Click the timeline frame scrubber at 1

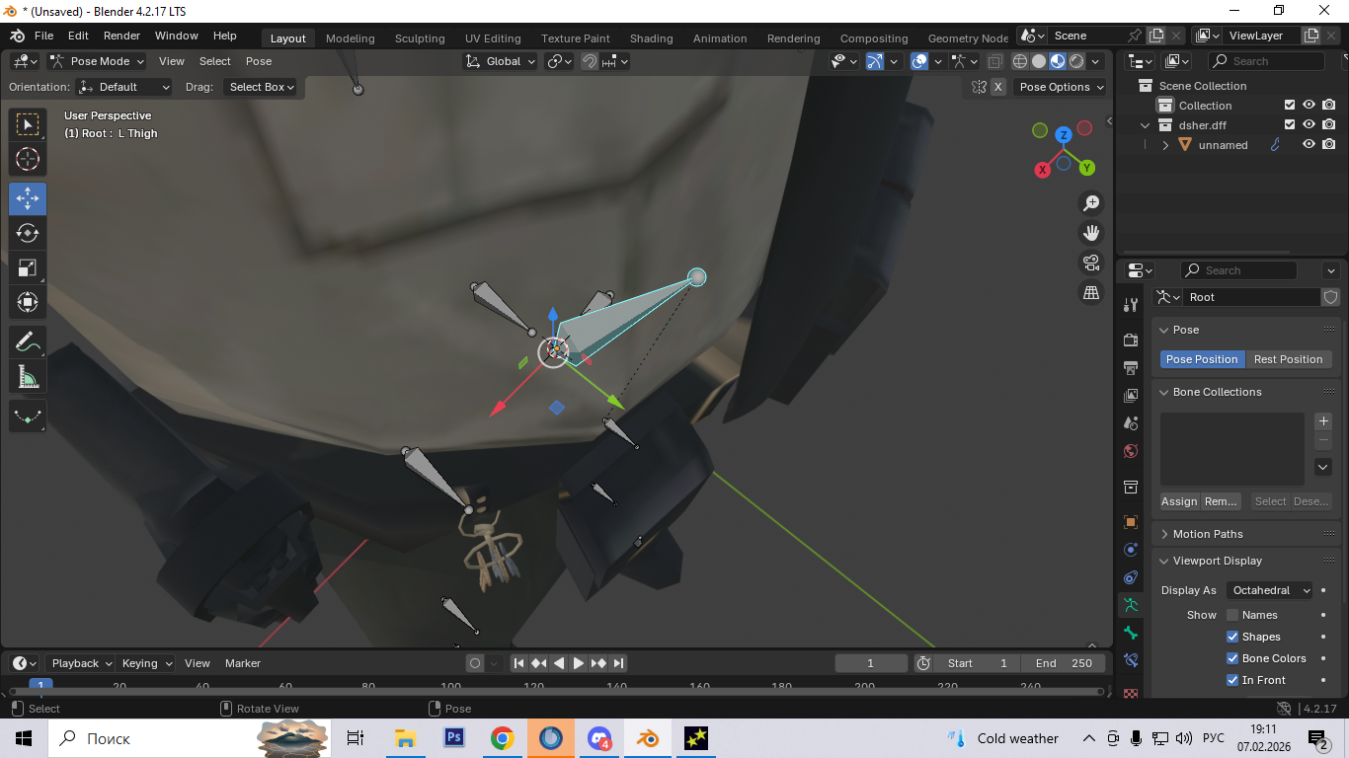(x=40, y=684)
